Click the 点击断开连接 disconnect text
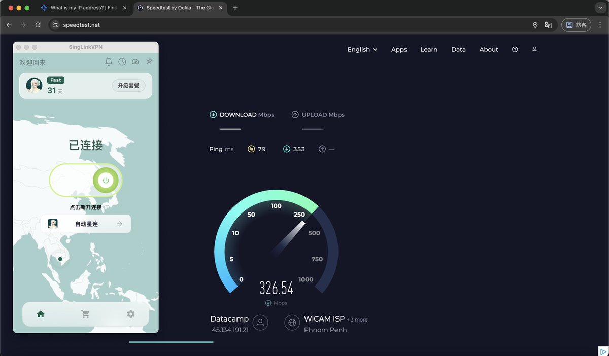This screenshot has height=356, width=609. click(86, 207)
